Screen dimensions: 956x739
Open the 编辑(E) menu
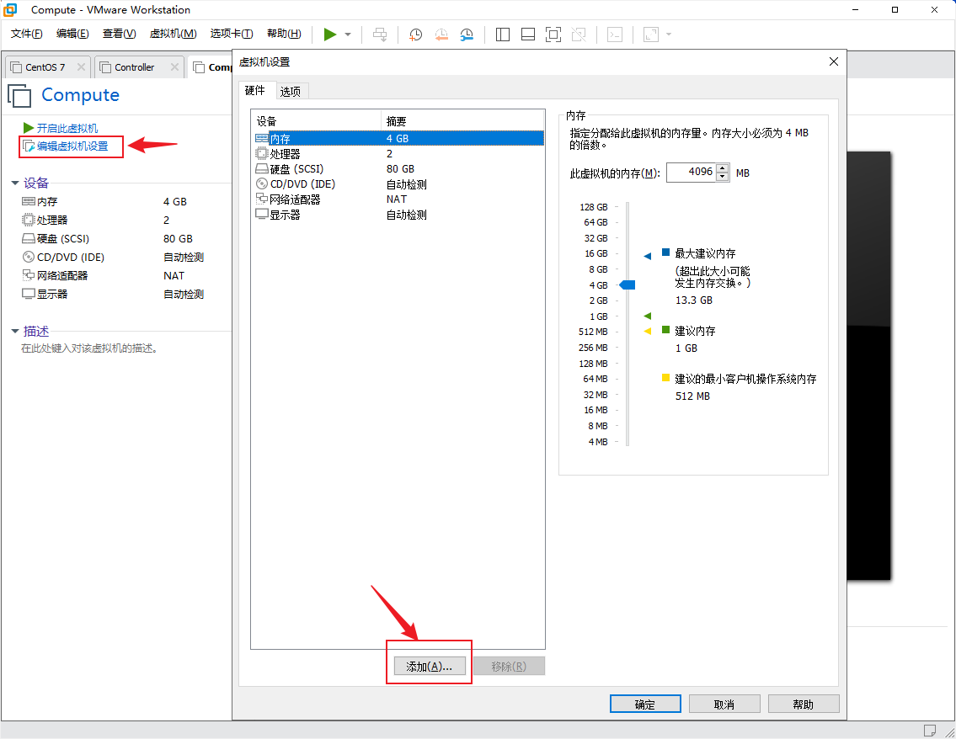tap(72, 34)
